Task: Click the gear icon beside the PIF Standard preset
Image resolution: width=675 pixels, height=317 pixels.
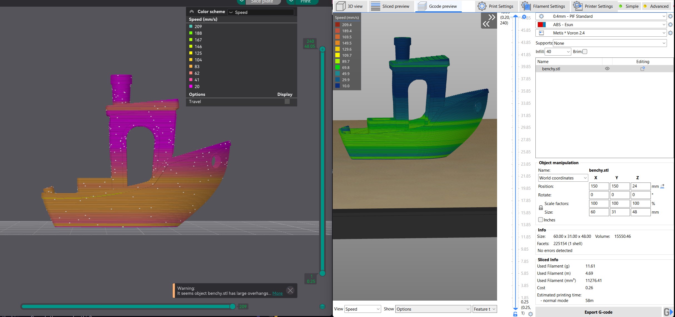Action: (x=670, y=16)
